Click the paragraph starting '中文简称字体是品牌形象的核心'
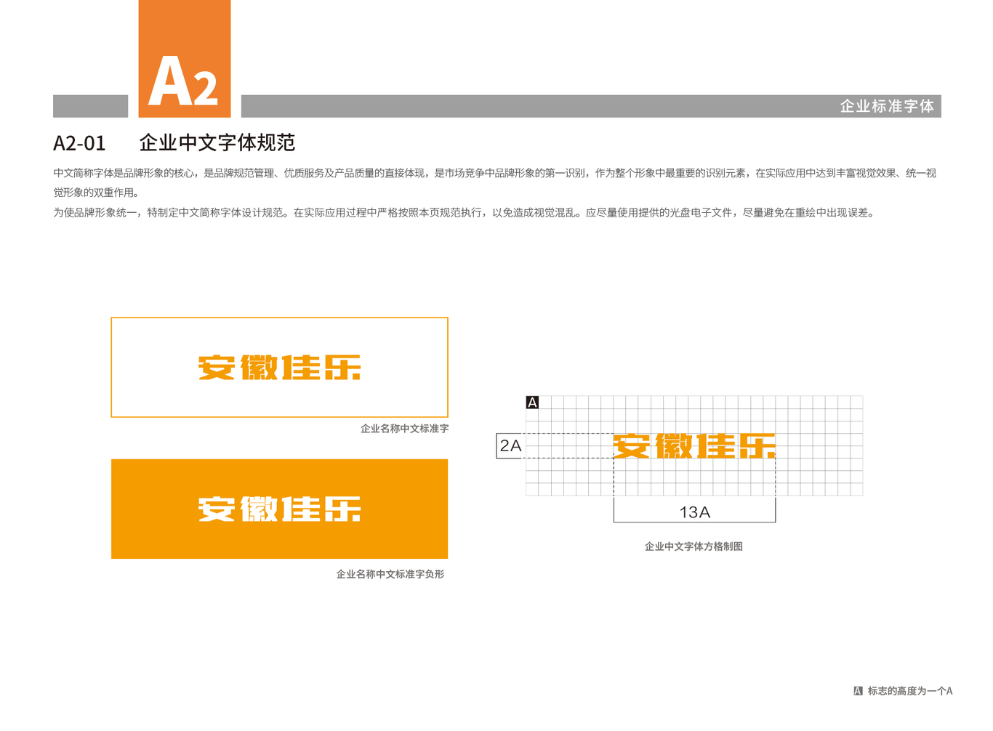The width and height of the screenshot is (993, 731). (495, 182)
